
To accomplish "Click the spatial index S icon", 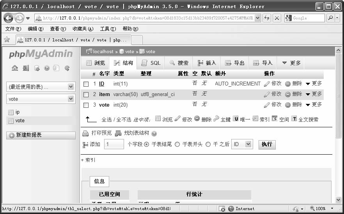I will (x=275, y=119).
